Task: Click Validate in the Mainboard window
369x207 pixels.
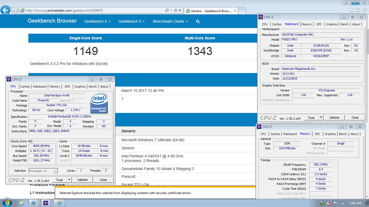Action: 334,118
